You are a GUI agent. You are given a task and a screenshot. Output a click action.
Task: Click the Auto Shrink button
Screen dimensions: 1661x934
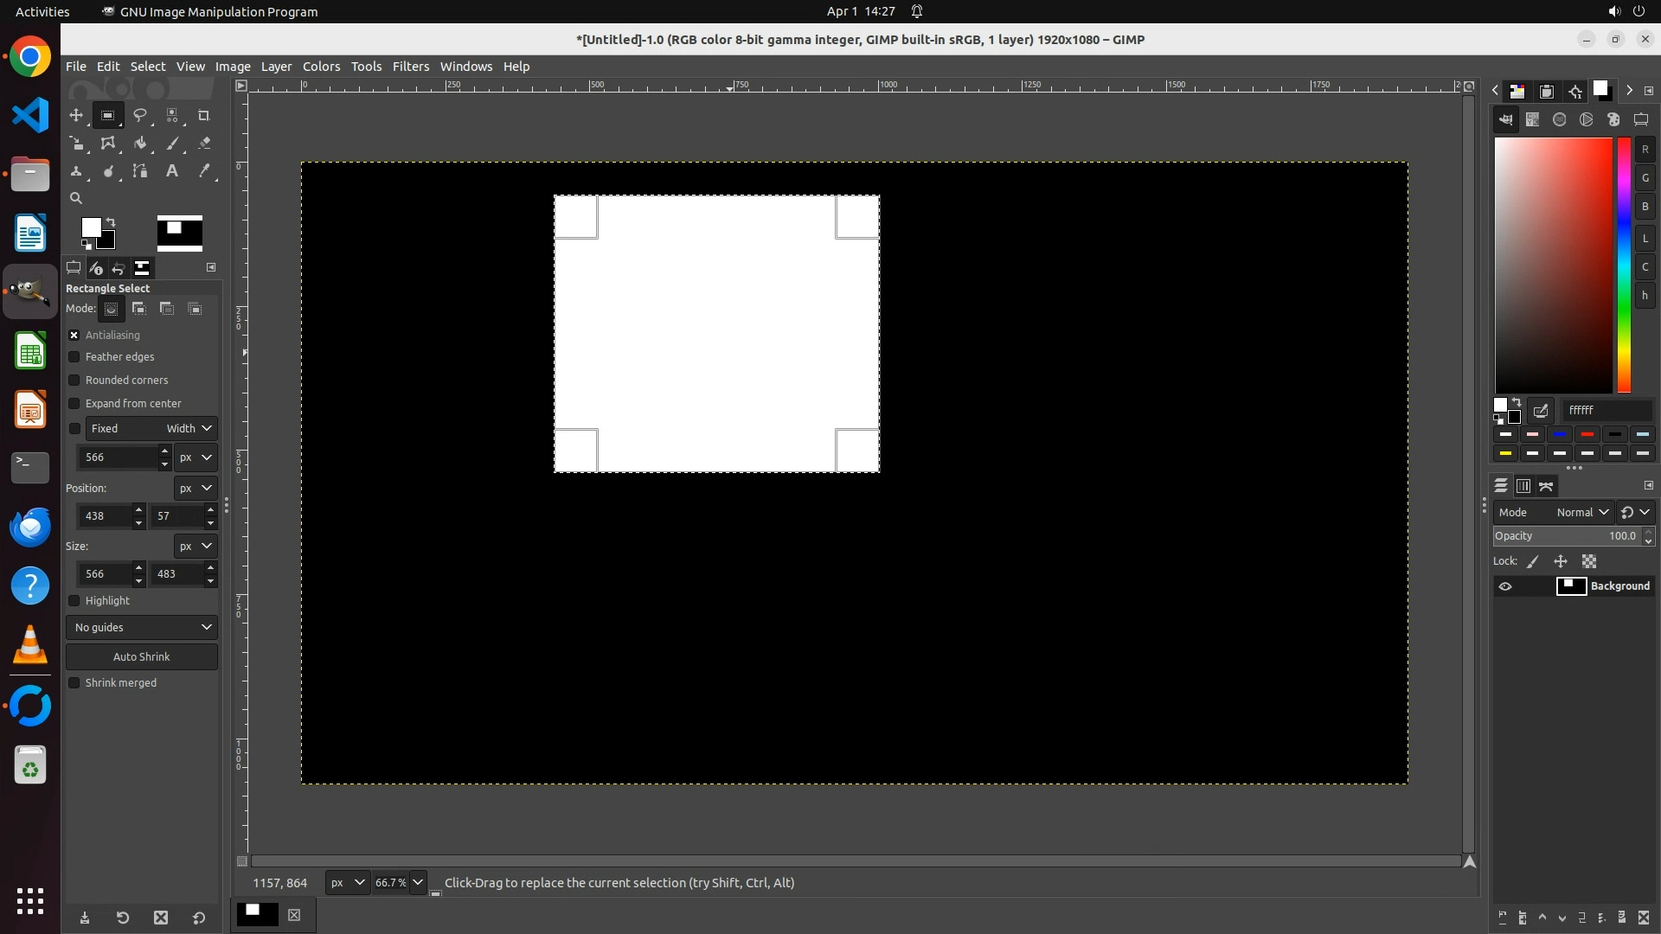pyautogui.click(x=142, y=657)
